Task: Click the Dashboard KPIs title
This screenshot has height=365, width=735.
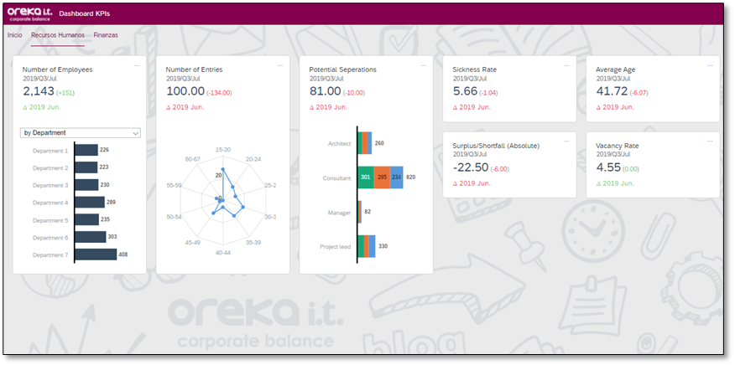Action: click(85, 13)
